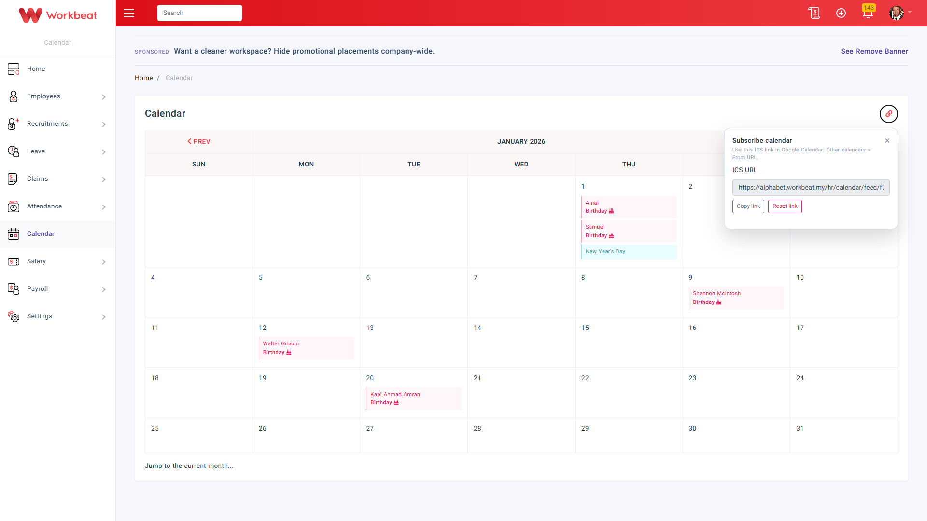Viewport: 927px width, 521px height.
Task: Open the user profile avatar
Action: point(897,13)
